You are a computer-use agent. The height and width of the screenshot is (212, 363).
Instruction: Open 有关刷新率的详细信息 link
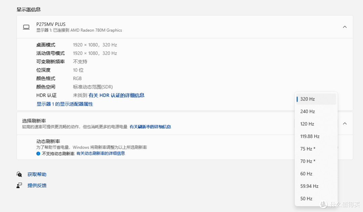point(150,127)
